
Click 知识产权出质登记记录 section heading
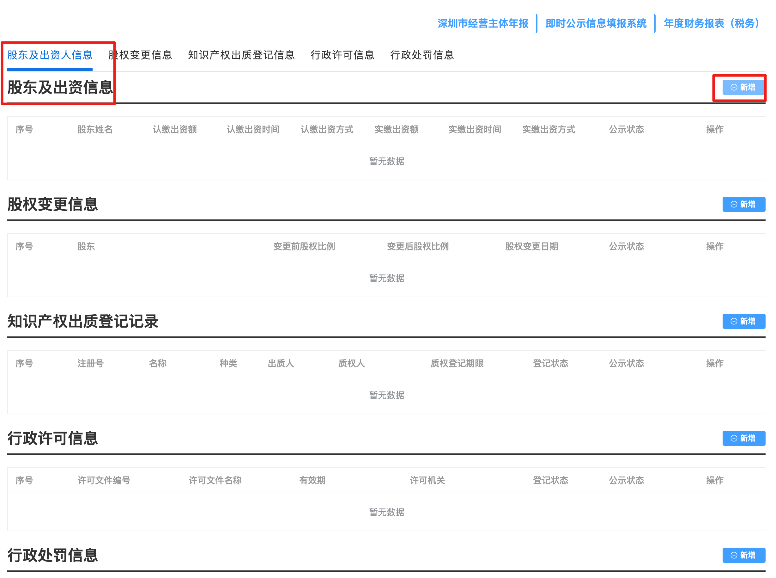83,321
